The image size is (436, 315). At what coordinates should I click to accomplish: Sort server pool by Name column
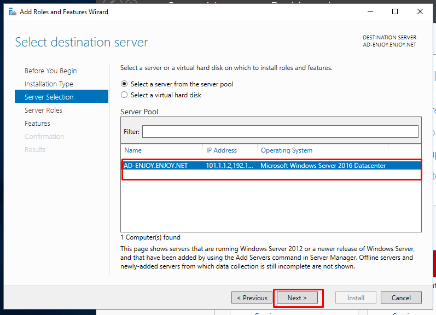[x=132, y=150]
